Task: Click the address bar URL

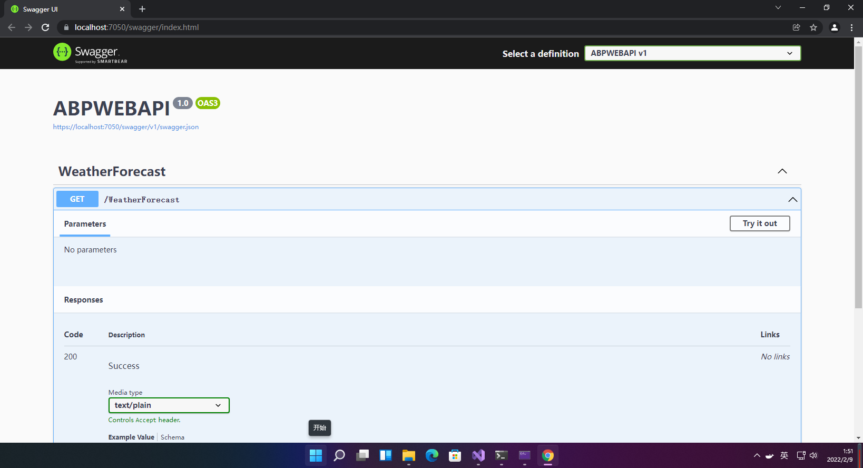Action: click(137, 27)
